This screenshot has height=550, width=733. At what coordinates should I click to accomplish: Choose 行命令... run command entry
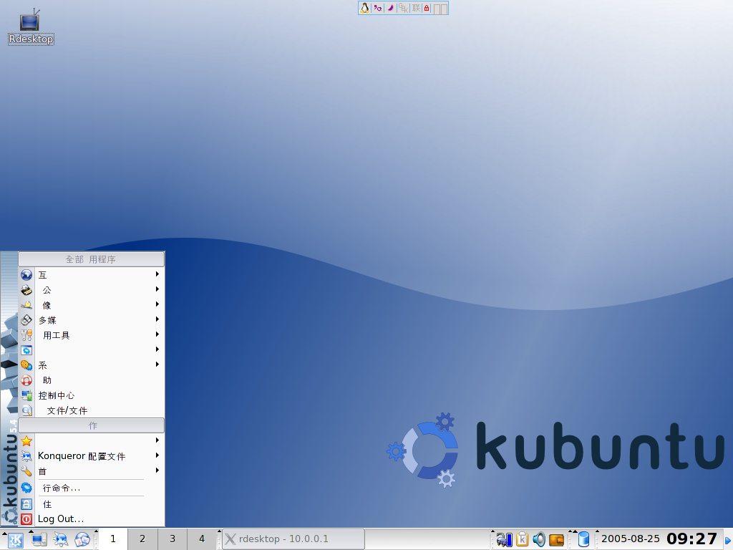coord(92,488)
